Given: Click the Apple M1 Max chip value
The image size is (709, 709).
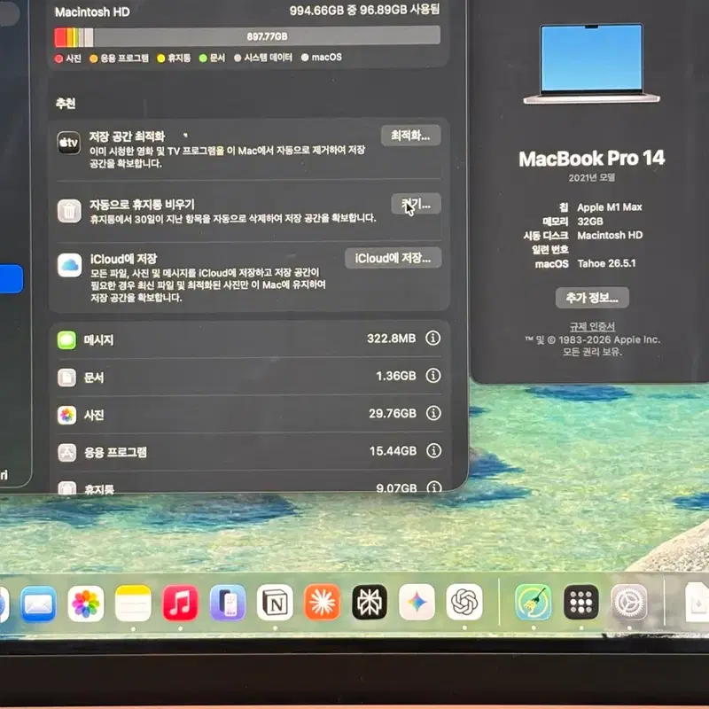Looking at the screenshot, I should 610,207.
